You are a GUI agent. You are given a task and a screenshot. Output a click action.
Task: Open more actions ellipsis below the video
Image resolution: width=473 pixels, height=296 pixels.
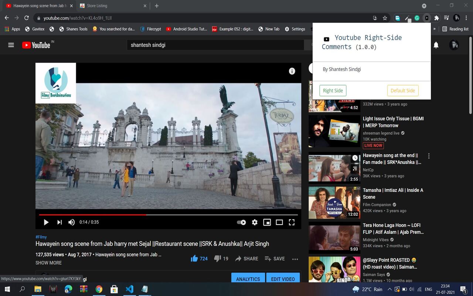295,259
